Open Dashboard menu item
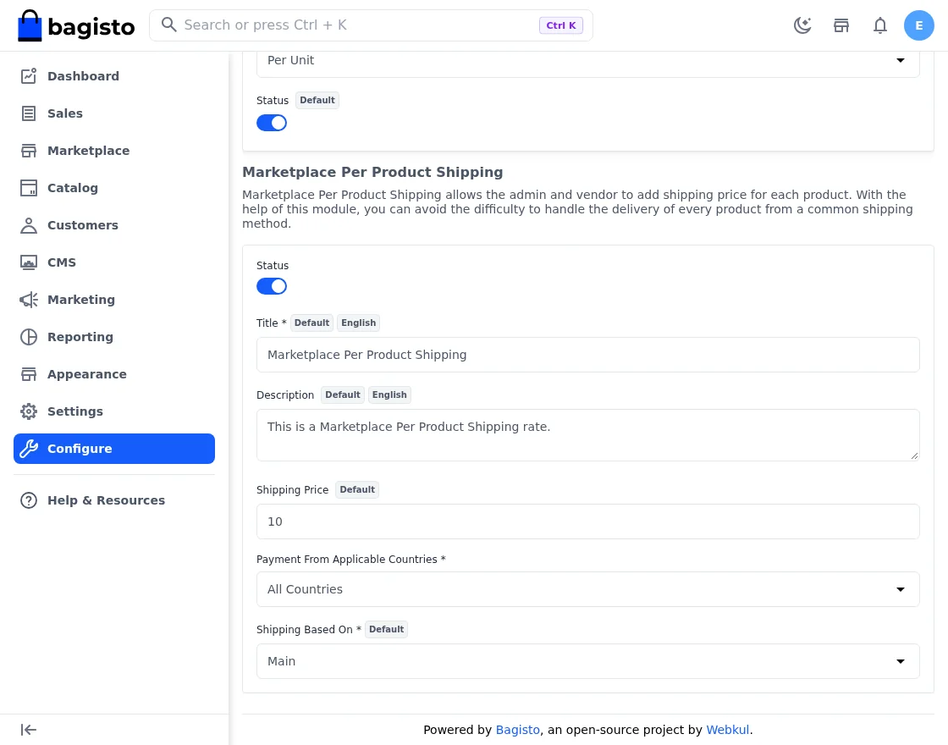This screenshot has width=948, height=745. point(113,76)
